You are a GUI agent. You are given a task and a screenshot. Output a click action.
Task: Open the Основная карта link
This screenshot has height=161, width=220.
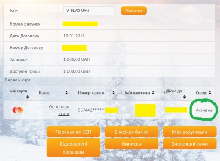coord(59,110)
